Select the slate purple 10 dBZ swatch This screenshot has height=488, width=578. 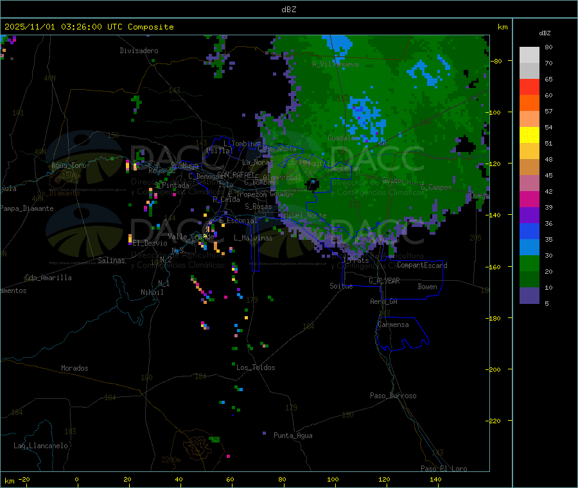click(529, 295)
